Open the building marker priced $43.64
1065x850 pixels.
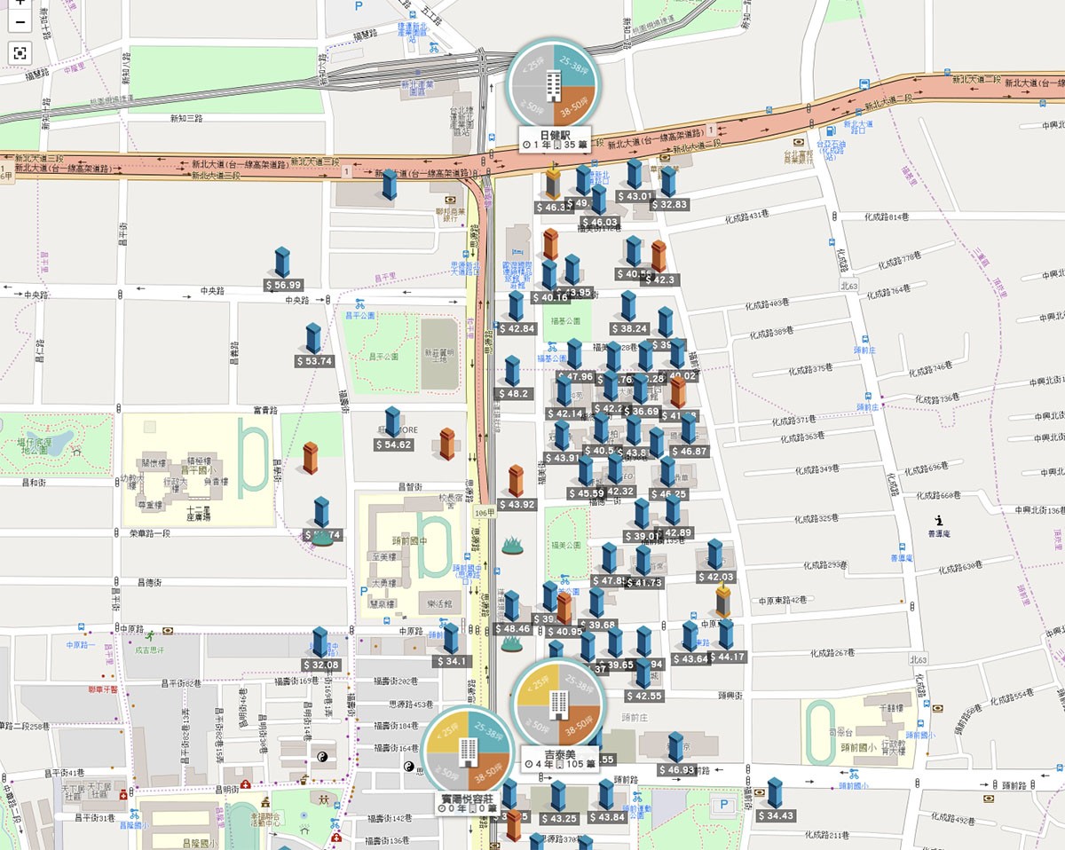point(690,637)
